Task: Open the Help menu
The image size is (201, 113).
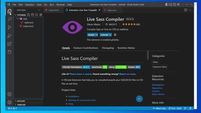Action: (70, 5)
